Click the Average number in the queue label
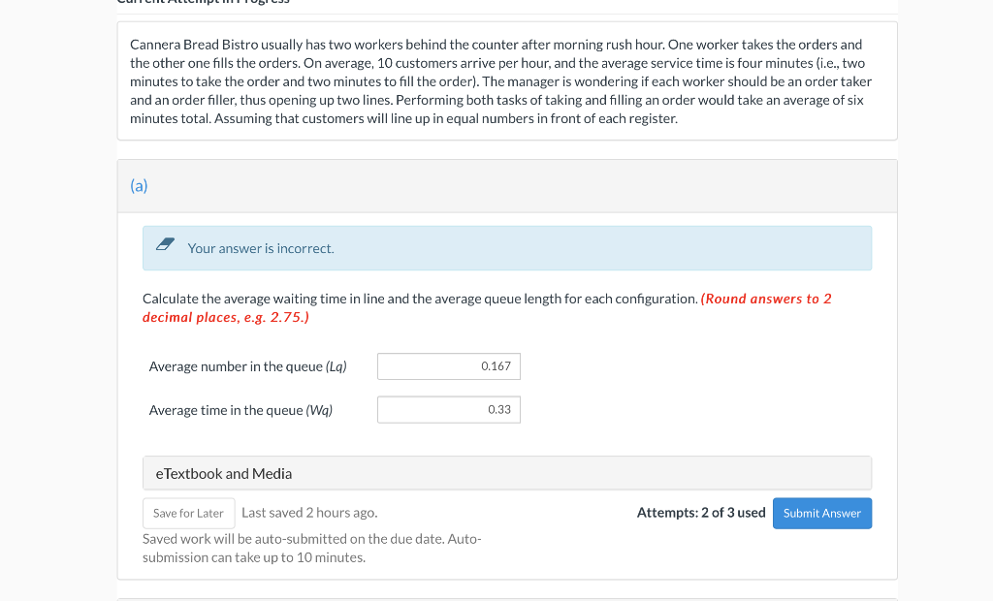 tap(246, 366)
